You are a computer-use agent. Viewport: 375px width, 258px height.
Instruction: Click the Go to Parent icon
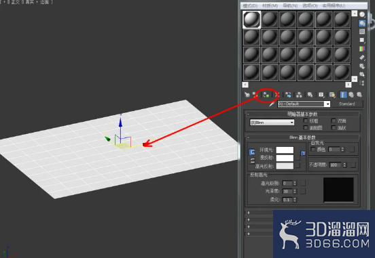pos(351,95)
